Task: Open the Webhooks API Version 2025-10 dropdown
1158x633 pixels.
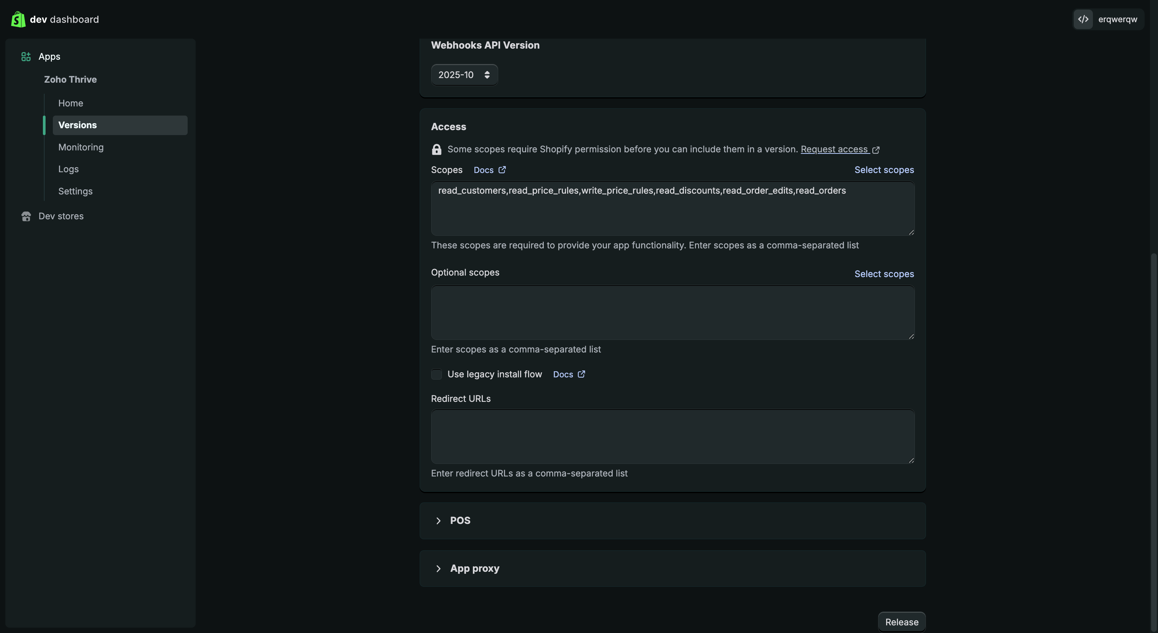Action: (464, 75)
